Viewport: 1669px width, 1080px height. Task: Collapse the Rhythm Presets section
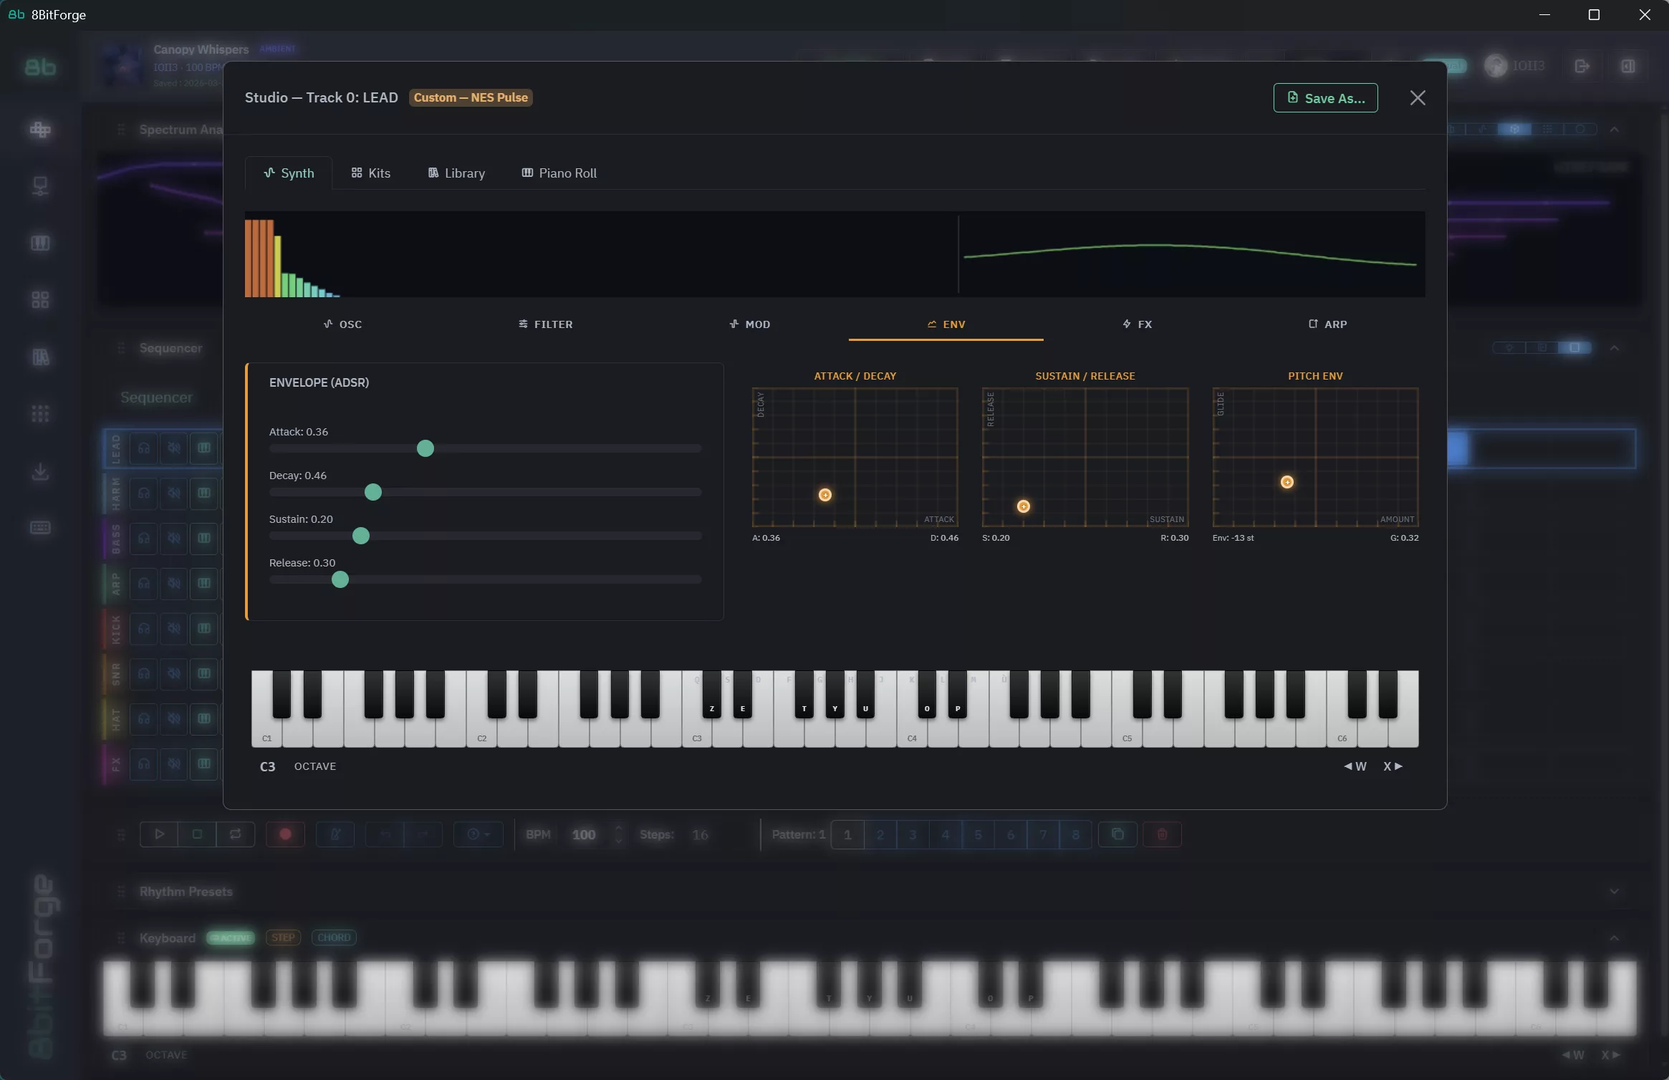pos(1615,892)
